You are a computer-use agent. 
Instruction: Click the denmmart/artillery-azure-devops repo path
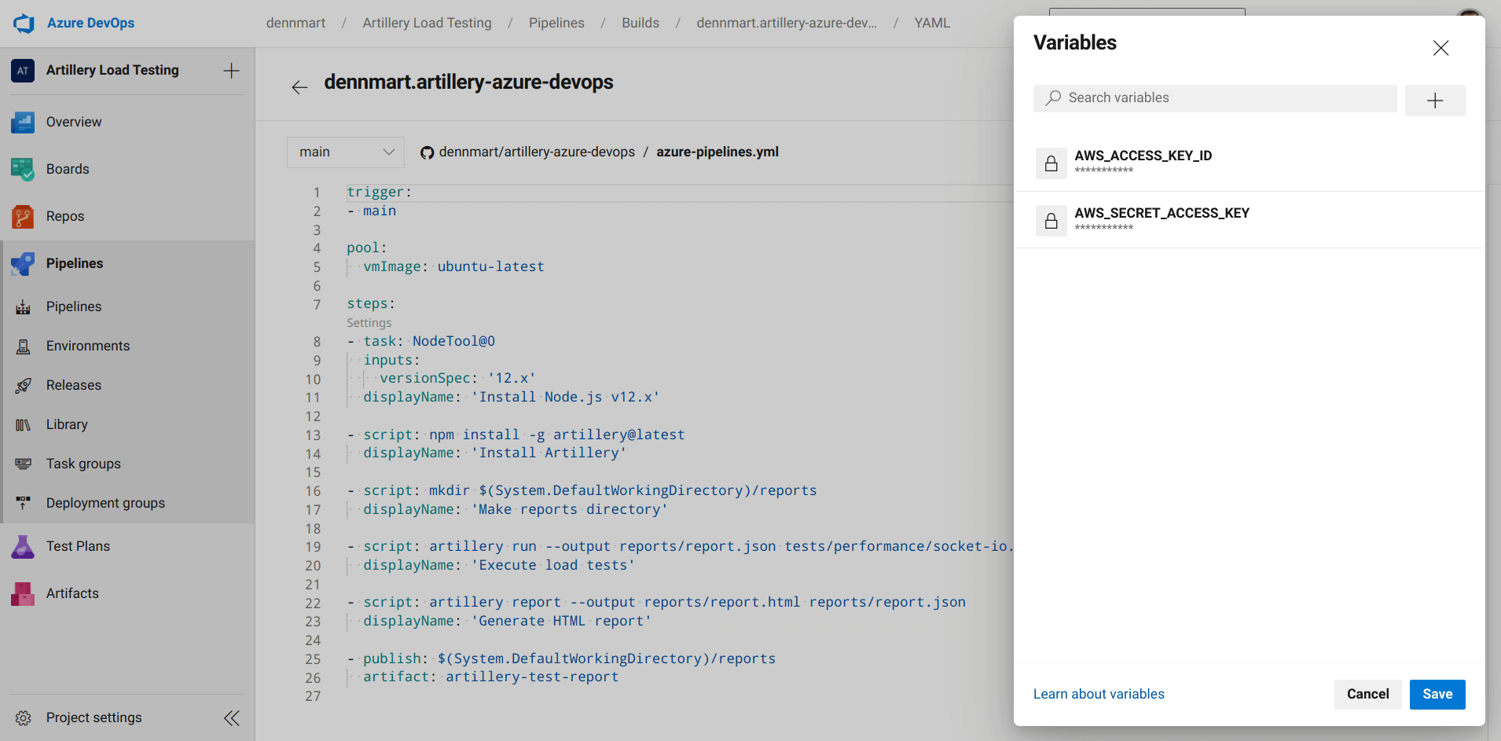[537, 152]
